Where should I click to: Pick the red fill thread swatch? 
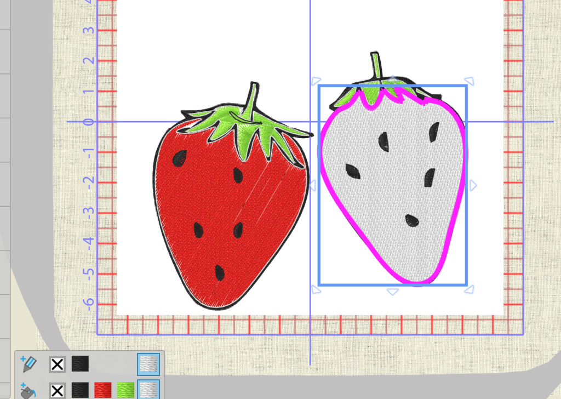click(x=103, y=391)
